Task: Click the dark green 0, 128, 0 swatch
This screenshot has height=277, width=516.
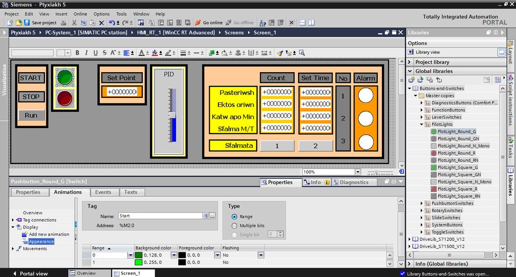Action: click(139, 255)
